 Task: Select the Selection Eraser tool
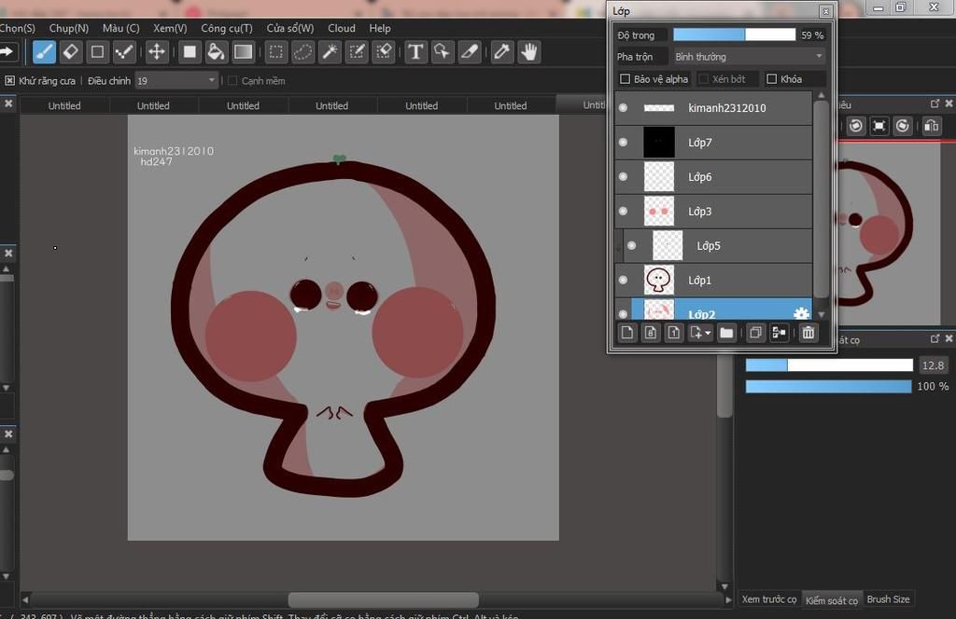tap(384, 52)
